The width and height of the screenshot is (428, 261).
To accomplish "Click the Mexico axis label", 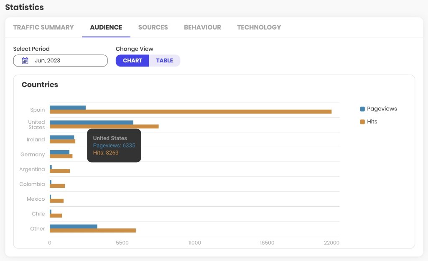I will [36, 199].
